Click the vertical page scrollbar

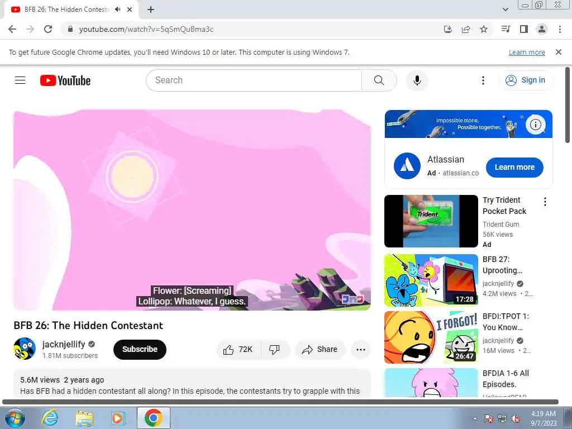(568, 106)
